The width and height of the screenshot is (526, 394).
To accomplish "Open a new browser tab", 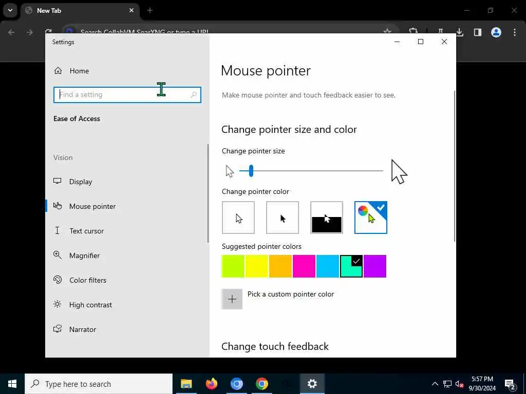I will coord(150,10).
